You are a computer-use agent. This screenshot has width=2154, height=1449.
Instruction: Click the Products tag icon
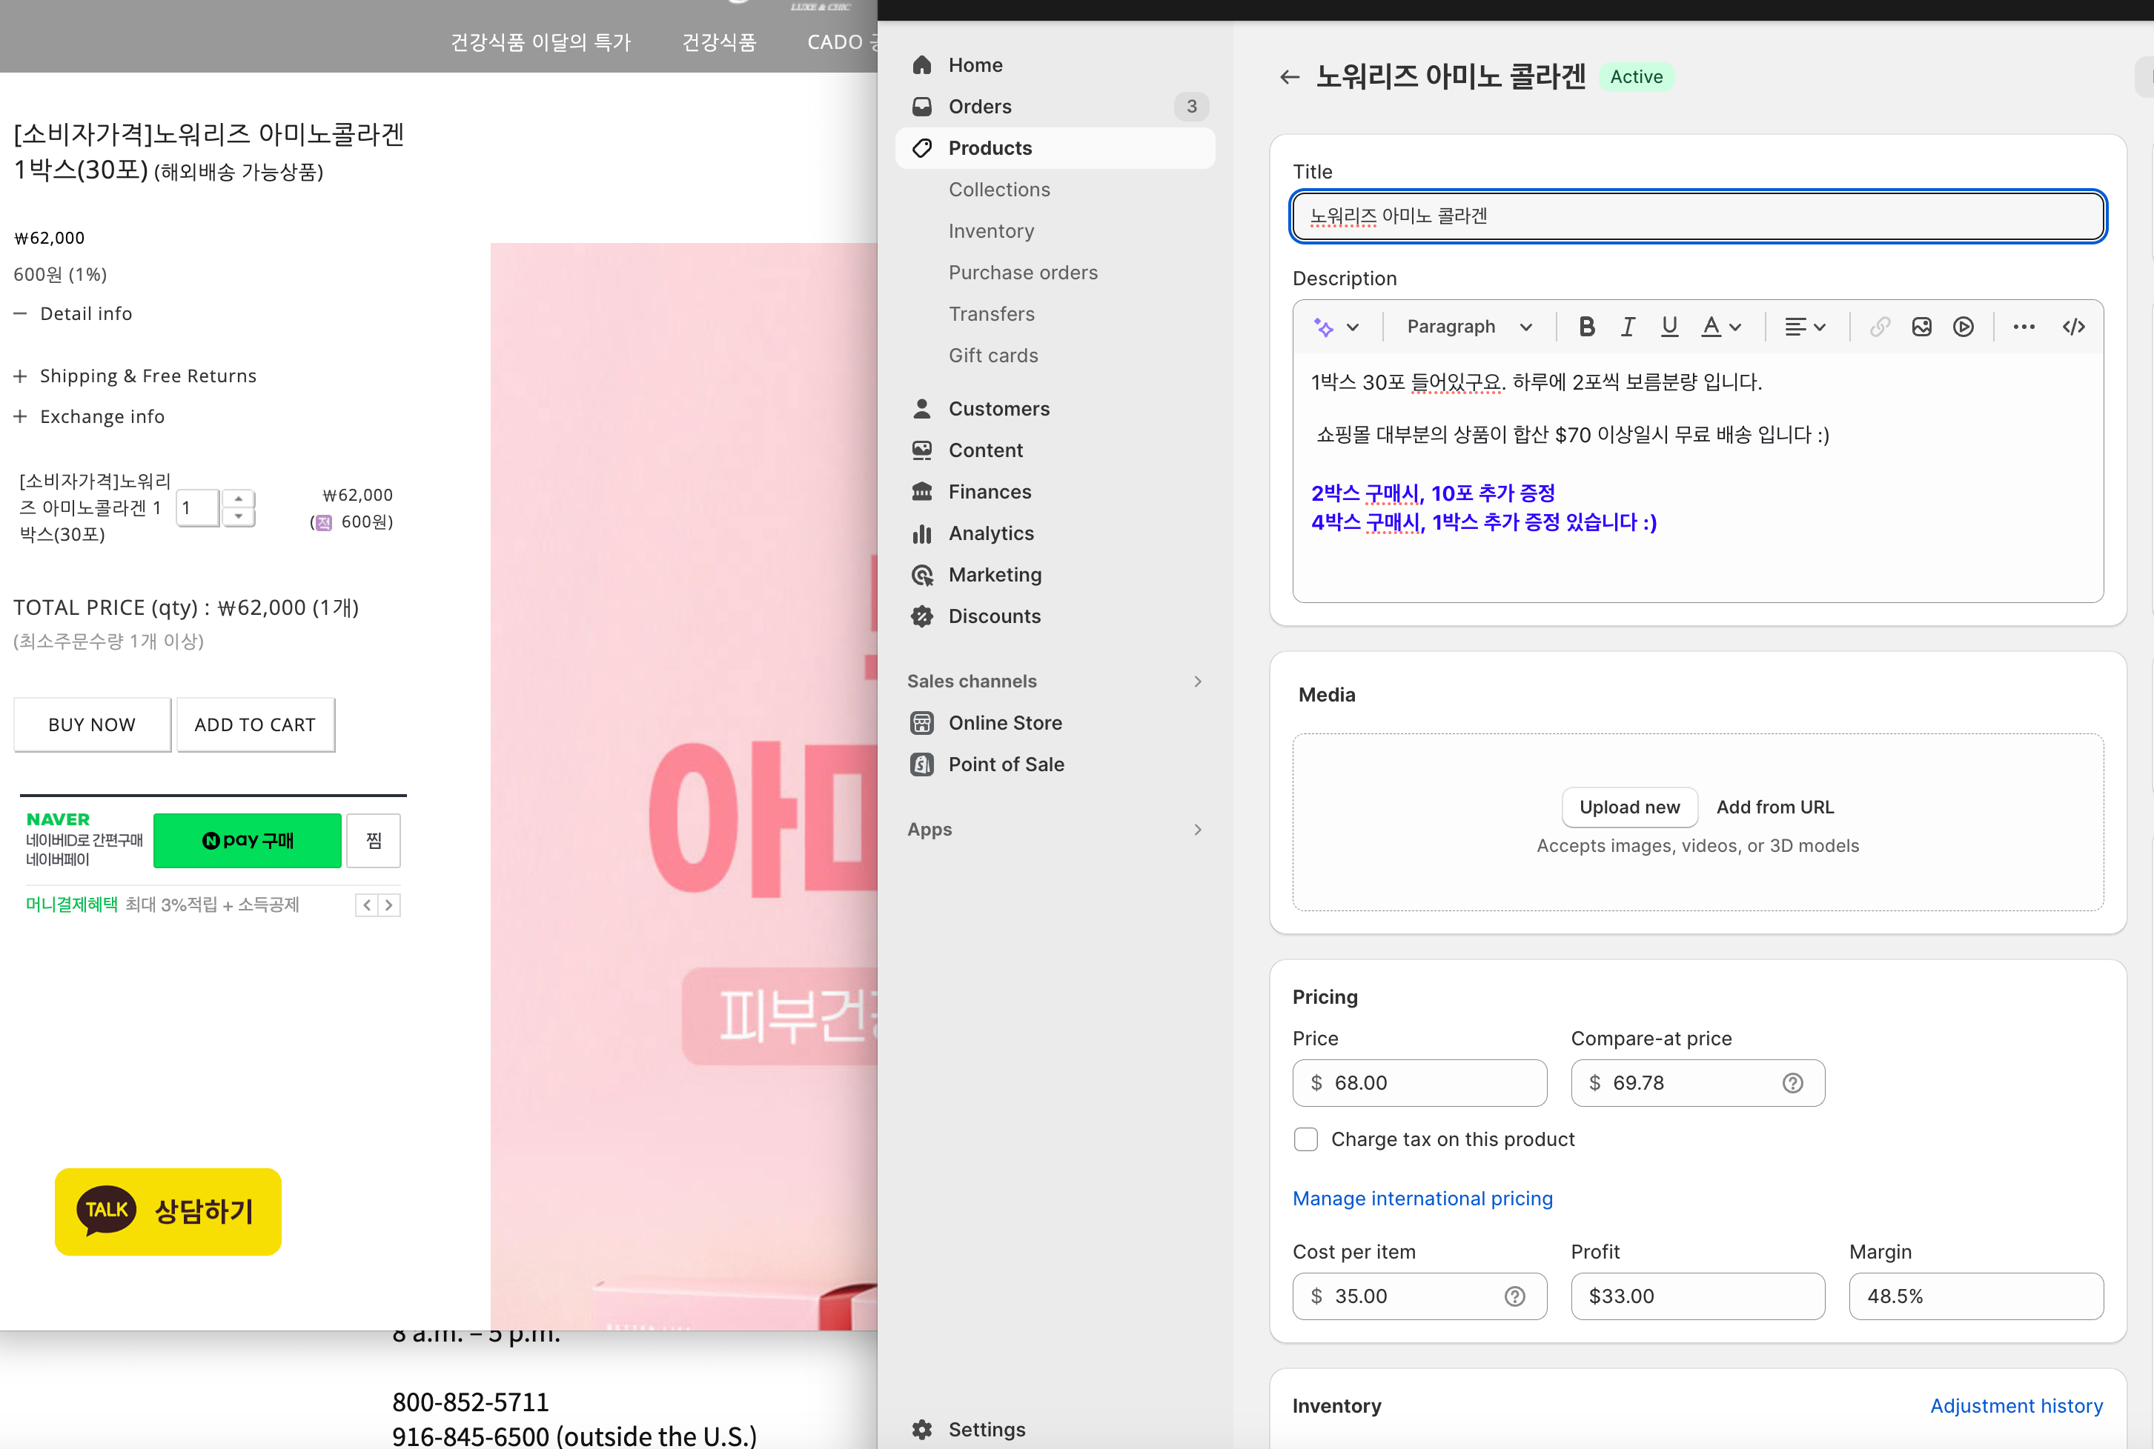(x=921, y=148)
